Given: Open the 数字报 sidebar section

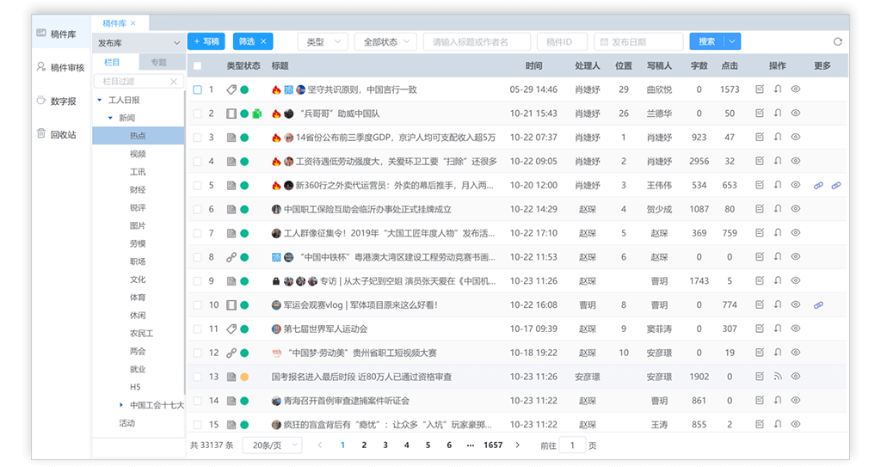Looking at the screenshot, I should [x=56, y=101].
